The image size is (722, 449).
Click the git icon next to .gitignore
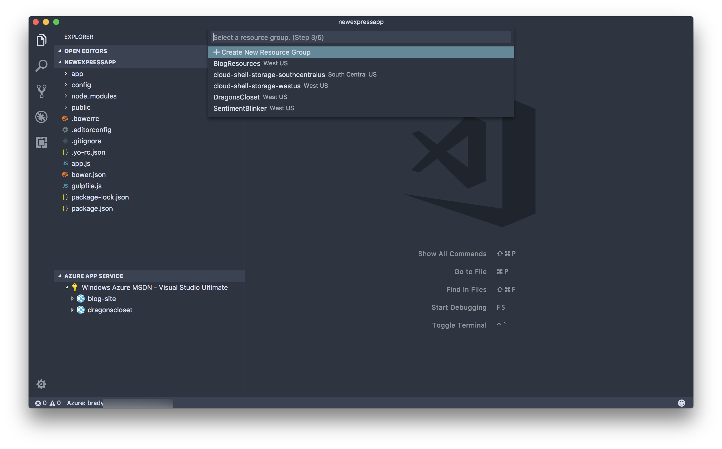click(x=65, y=141)
